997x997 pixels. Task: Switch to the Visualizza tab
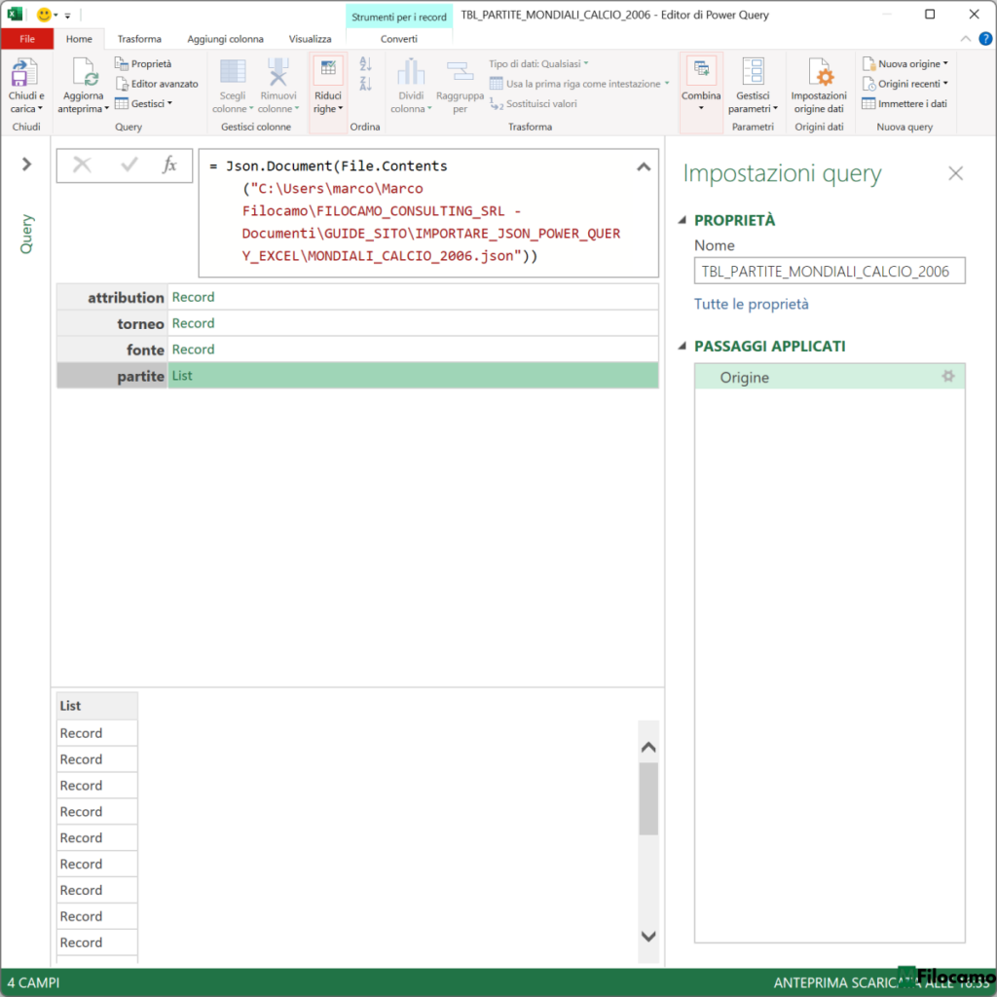click(310, 39)
